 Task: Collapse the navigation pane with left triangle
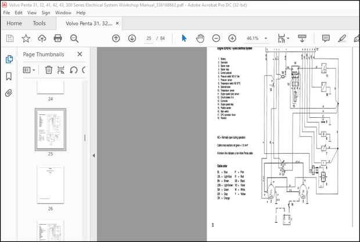(93, 156)
